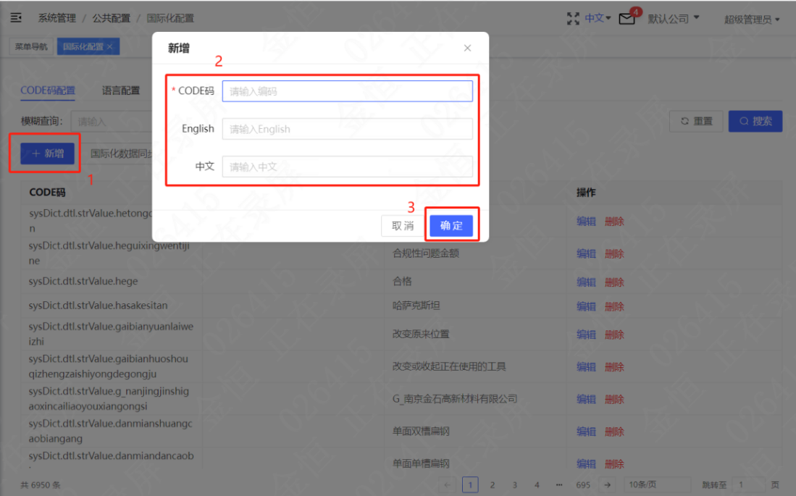Collapse the sidebar with the hamburger icon
Image resolution: width=796 pixels, height=496 pixels.
coord(16,18)
